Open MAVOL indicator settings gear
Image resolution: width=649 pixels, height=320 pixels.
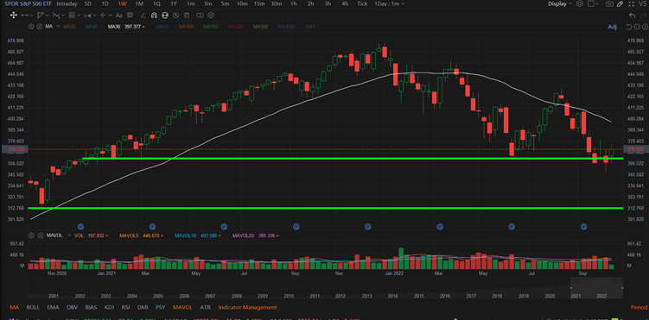click(x=30, y=235)
